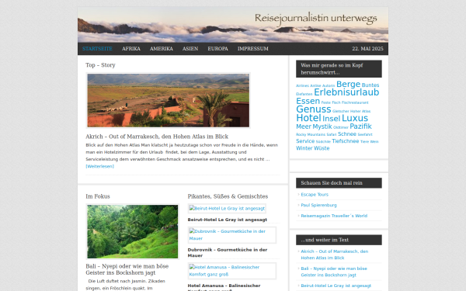Open bold title Beirut-Hotel Le Gray ist angesagt
Screen dimensions: 466x291
point(228,220)
